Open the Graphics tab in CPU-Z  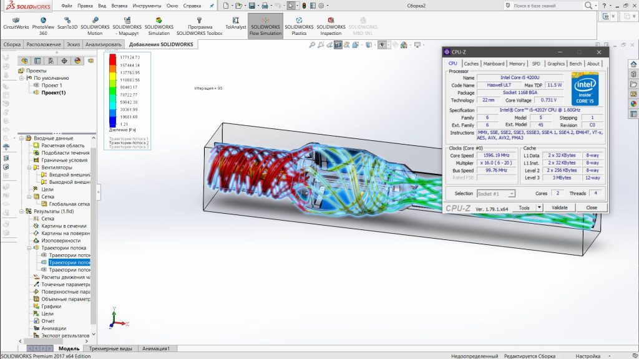(x=556, y=64)
